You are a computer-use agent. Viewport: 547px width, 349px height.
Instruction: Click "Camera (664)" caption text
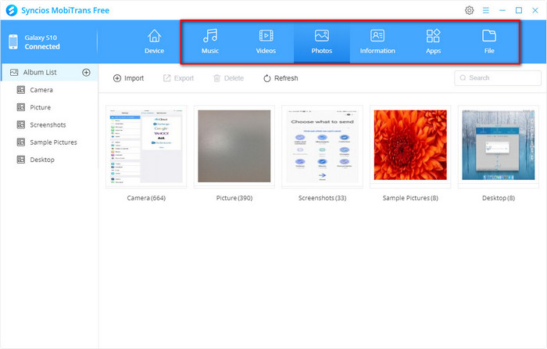(x=146, y=198)
